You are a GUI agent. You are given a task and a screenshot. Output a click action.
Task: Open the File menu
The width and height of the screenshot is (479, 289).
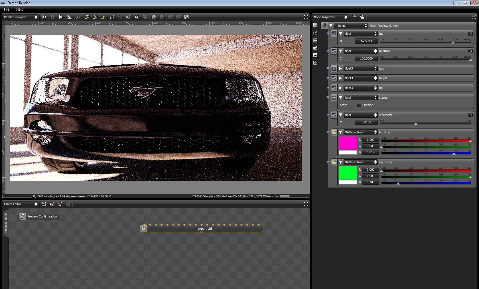coord(7,9)
